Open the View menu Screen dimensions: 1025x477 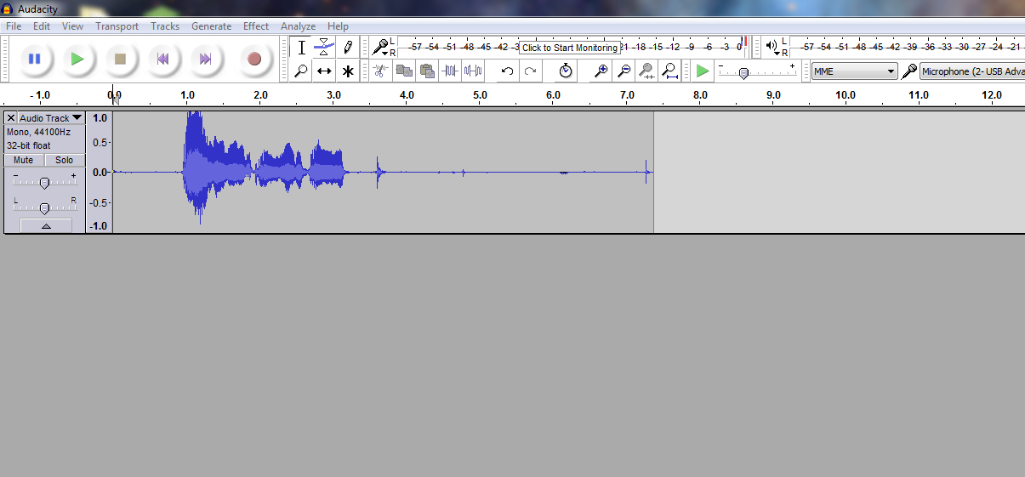click(72, 26)
